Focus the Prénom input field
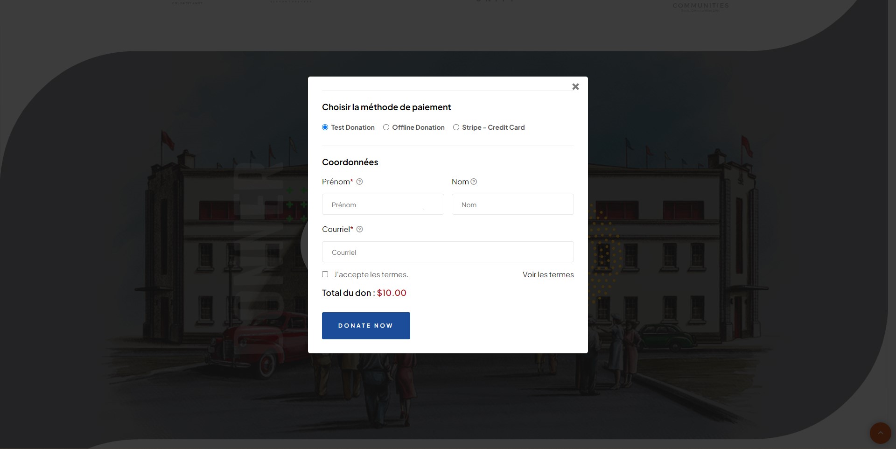Screen dimensions: 896x449 383,204
